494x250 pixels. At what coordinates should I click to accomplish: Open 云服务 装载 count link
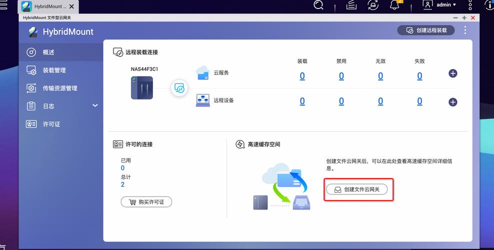click(x=302, y=76)
